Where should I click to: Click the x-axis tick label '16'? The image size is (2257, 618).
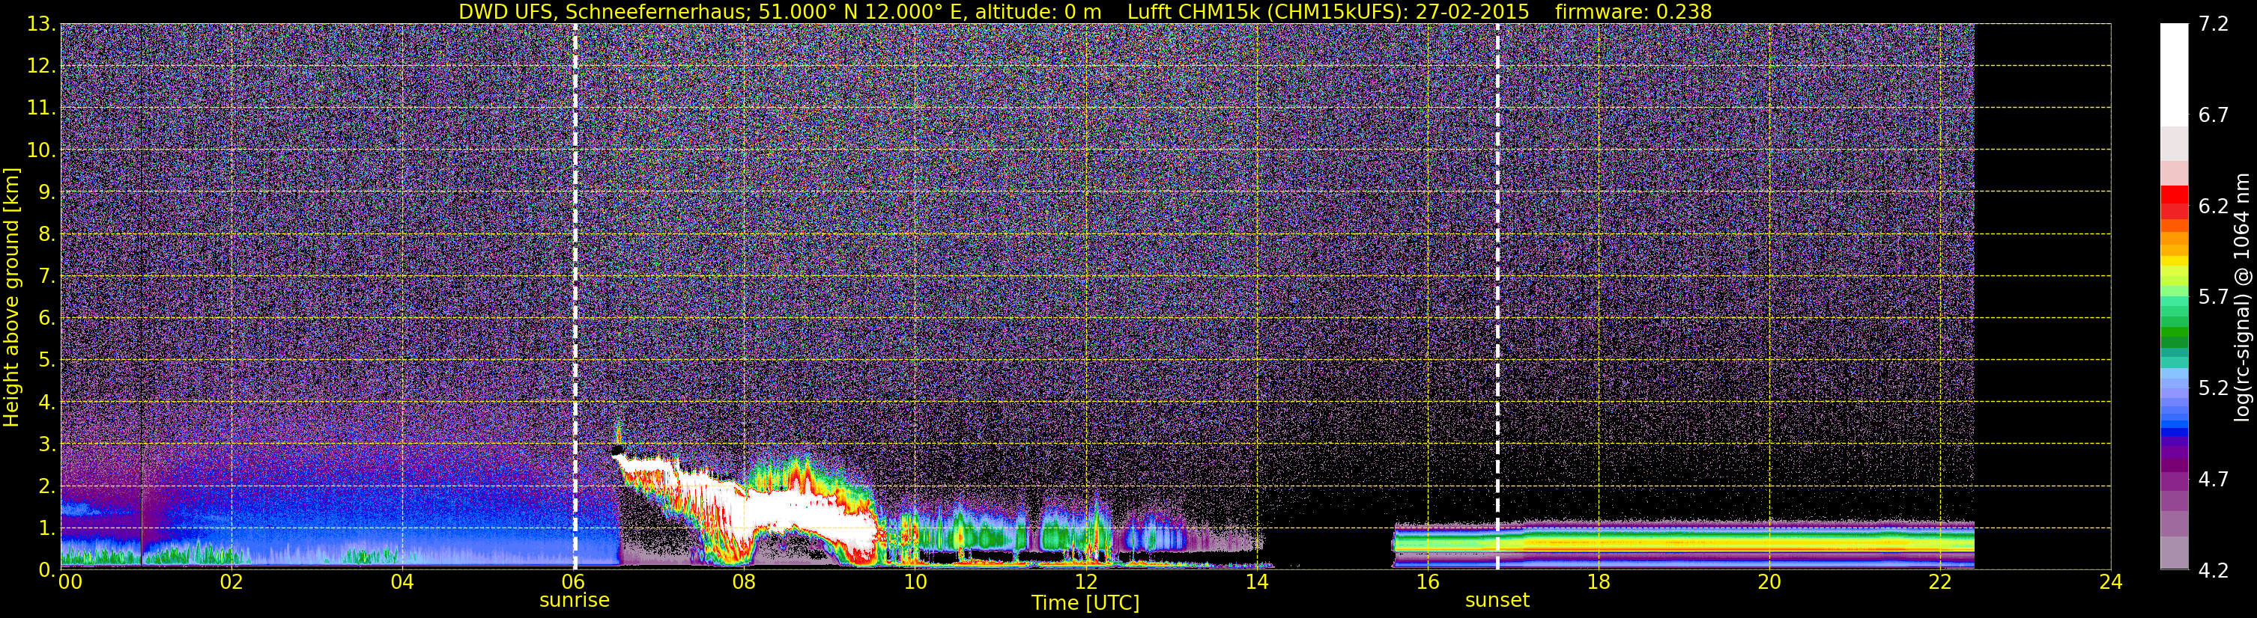(1427, 582)
